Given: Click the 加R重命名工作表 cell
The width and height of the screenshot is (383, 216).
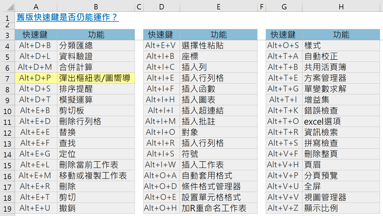Looking at the screenshot, I should click(x=218, y=208).
